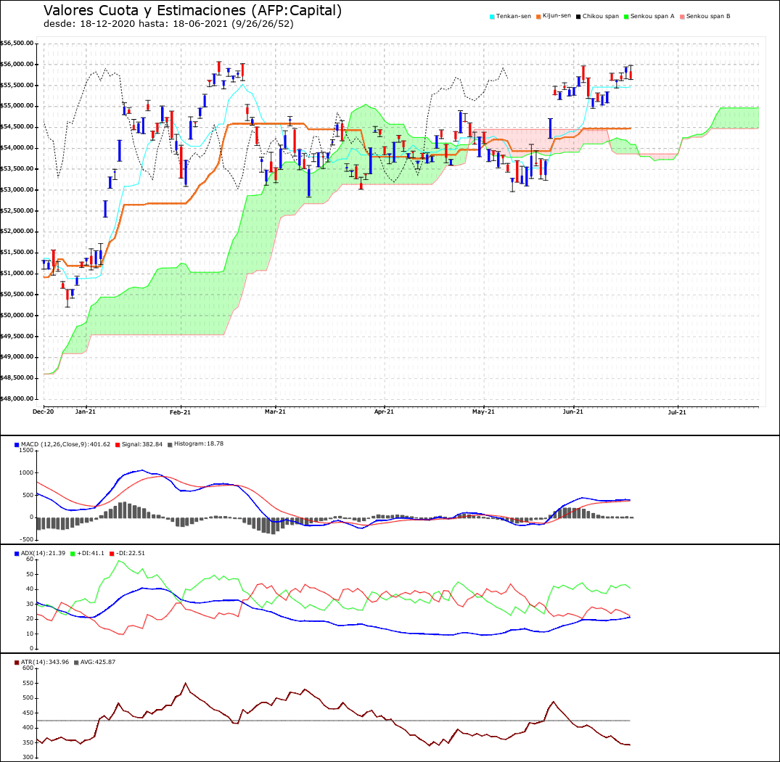Click the cyan Tenkan-sen legend swatch

click(492, 17)
